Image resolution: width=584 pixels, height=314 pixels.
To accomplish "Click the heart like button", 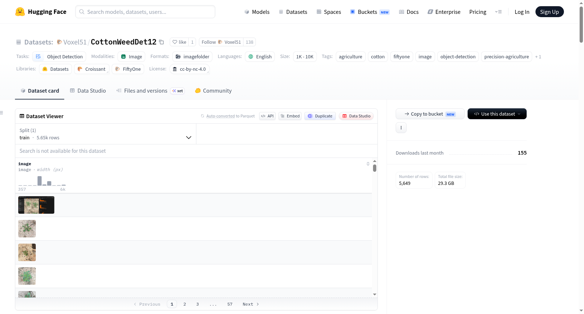I will coord(179,42).
